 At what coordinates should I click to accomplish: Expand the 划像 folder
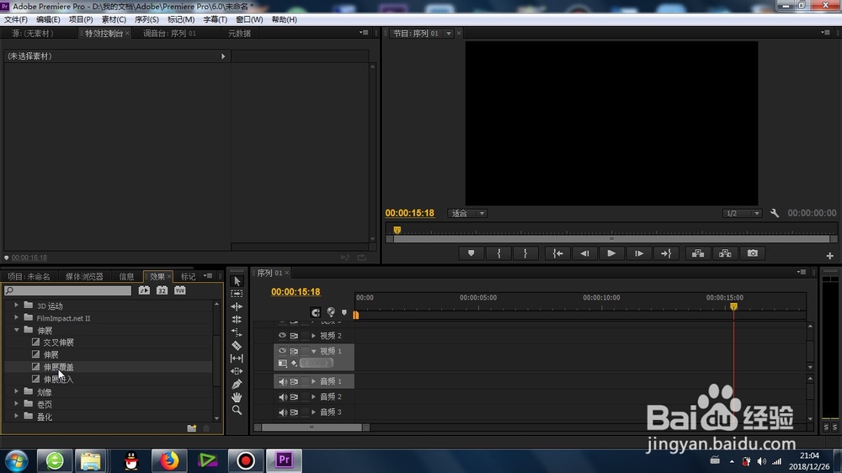tap(16, 391)
